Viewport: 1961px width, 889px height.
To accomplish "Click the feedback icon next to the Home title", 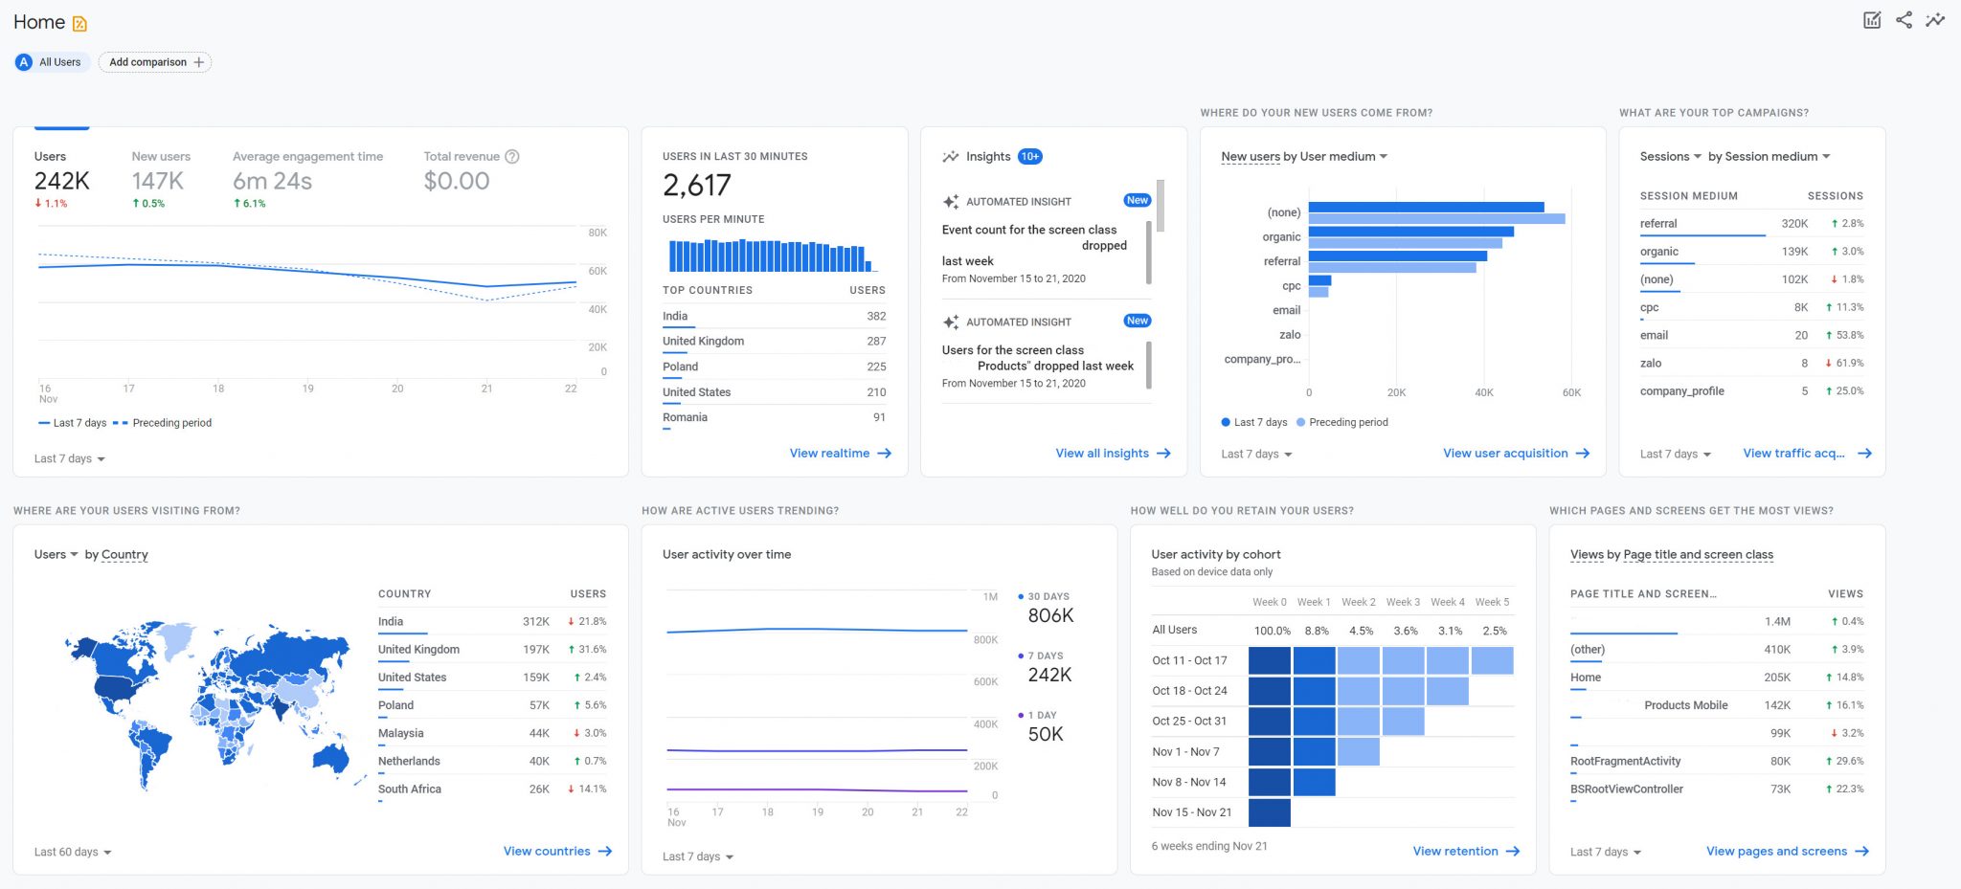I will pos(80,21).
